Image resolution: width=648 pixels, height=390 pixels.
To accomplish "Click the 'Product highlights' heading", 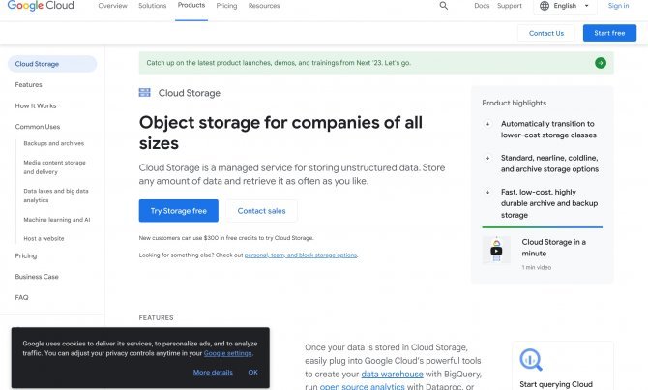I will pos(515,103).
